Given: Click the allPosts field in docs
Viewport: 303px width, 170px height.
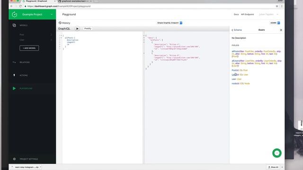Looking at the screenshot, I should (x=235, y=51).
